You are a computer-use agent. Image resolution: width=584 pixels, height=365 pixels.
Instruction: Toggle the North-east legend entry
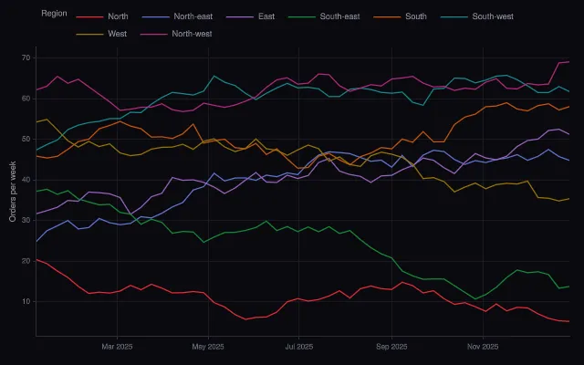(x=177, y=16)
